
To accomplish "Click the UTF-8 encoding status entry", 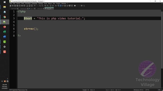I will [147, 90].
